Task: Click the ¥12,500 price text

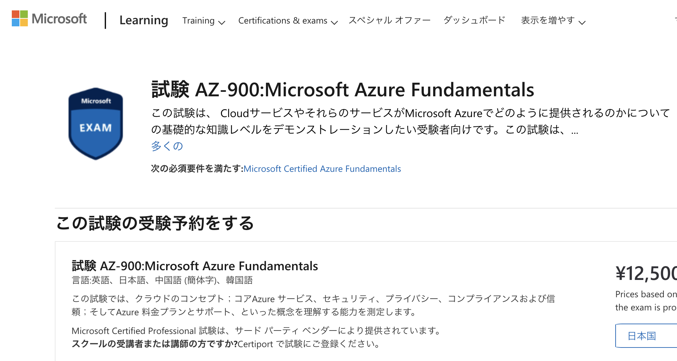Action: pyautogui.click(x=646, y=273)
